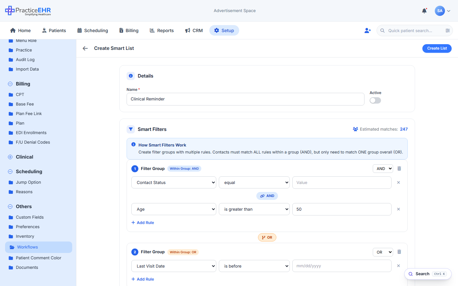
Task: Remove the Last Visit Date rule
Action: 399,266
